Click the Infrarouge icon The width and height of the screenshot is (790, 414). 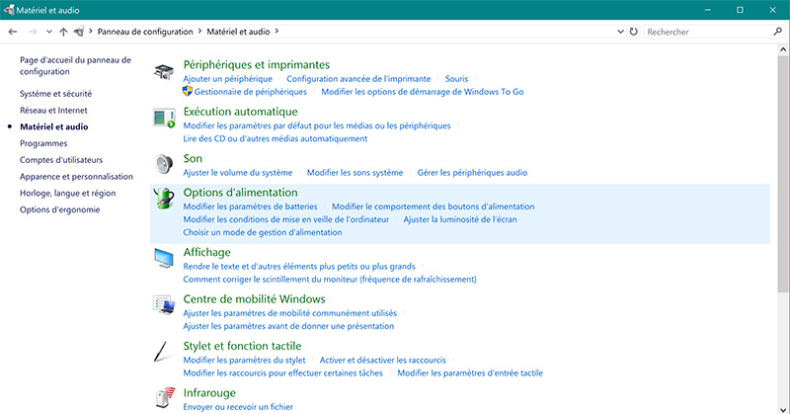tap(165, 398)
